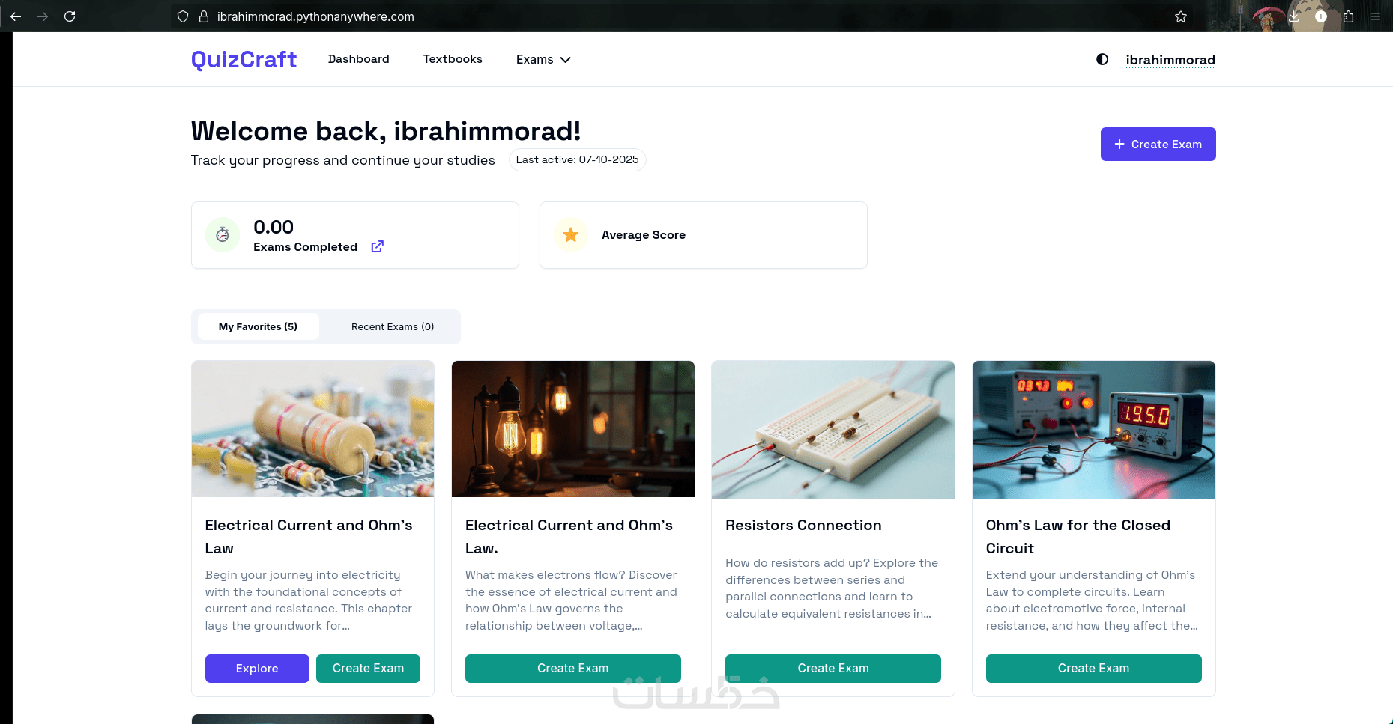Open the Exams dropdown menu
This screenshot has height=724, width=1393.
pyautogui.click(x=543, y=59)
